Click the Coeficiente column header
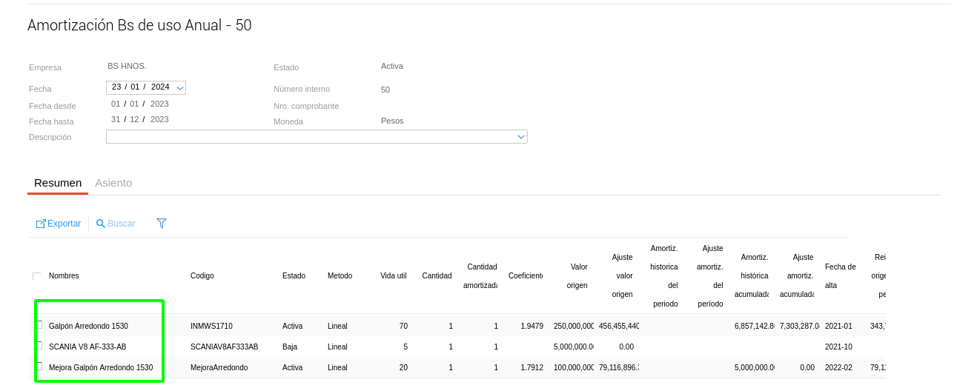 click(525, 276)
